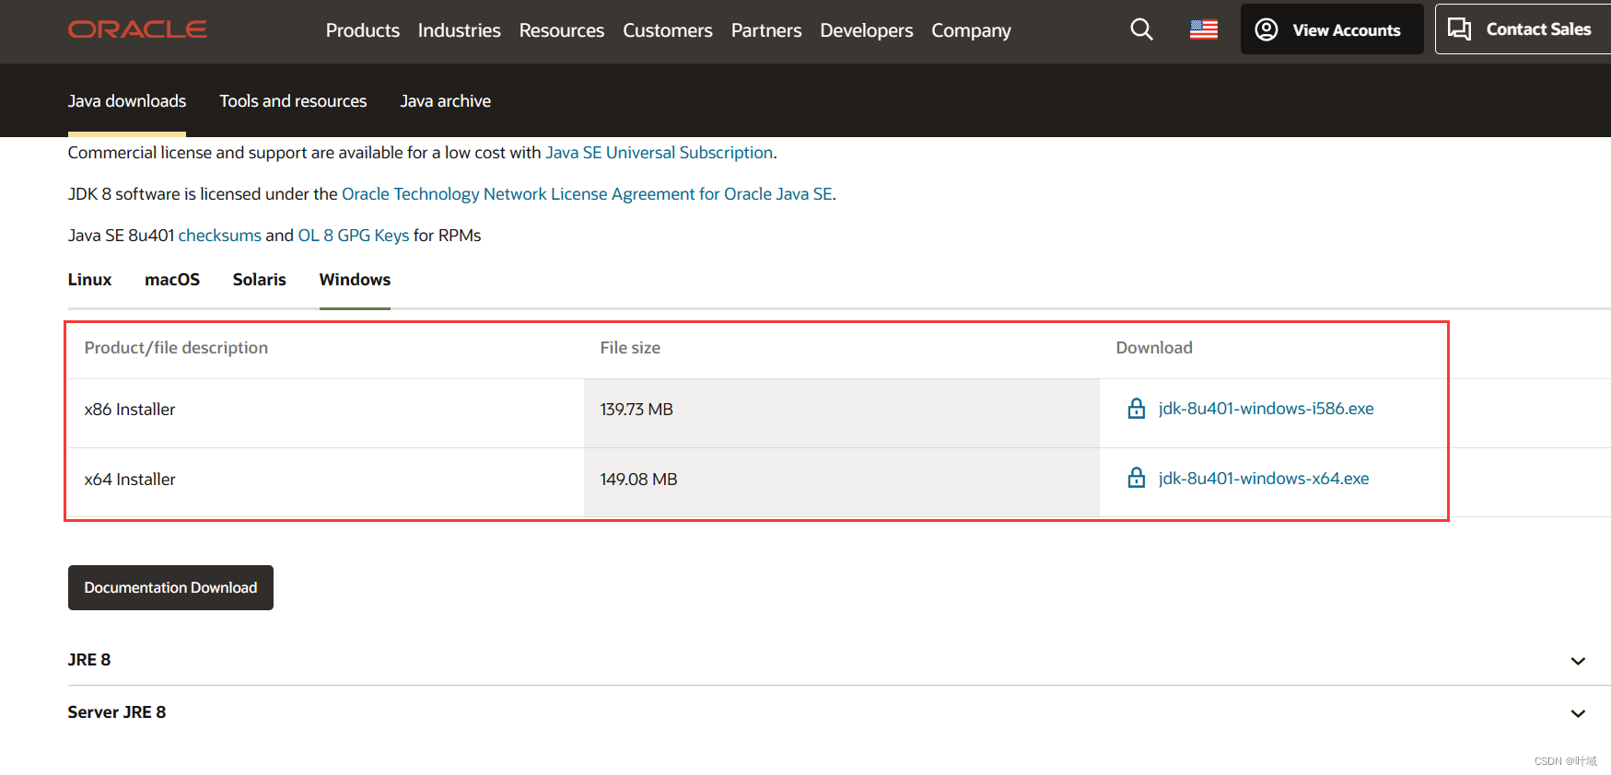Switch to the Java archive tab
Image resolution: width=1611 pixels, height=775 pixels.
[x=445, y=101]
